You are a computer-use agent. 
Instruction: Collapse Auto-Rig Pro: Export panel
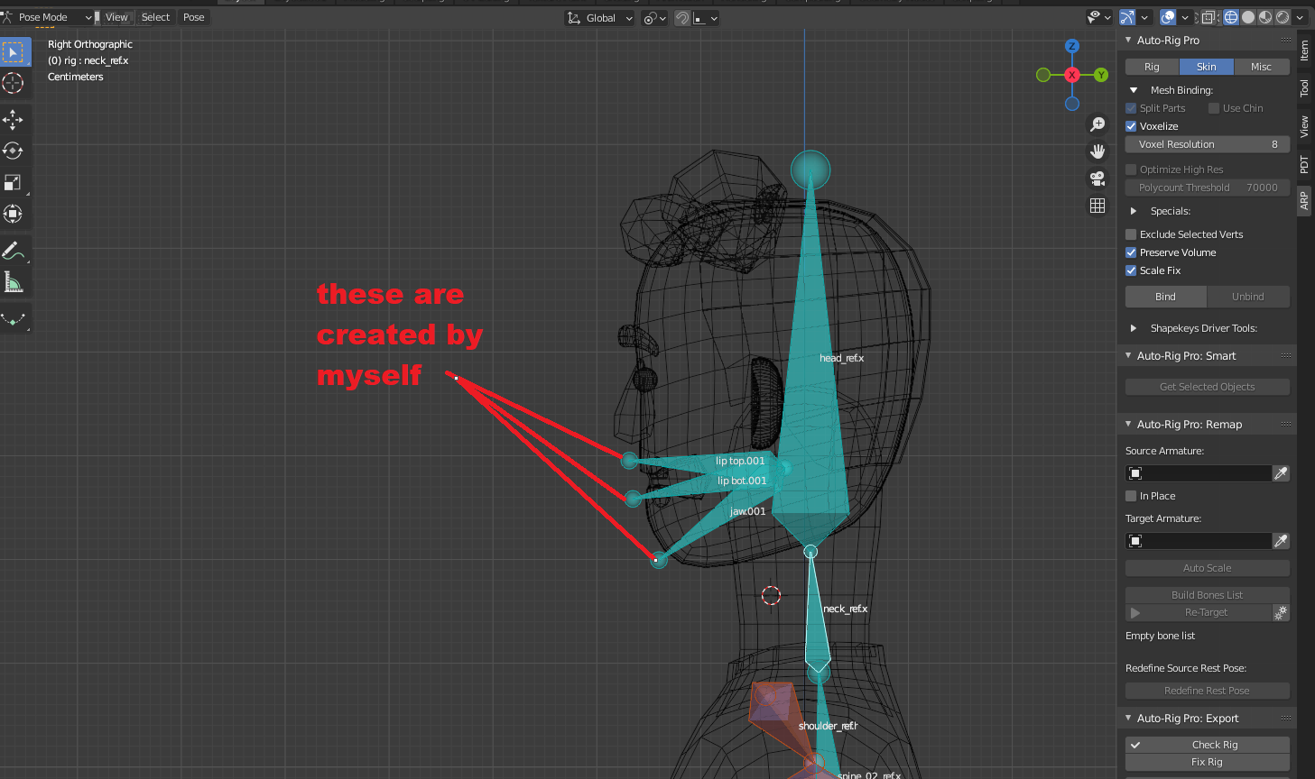(x=1128, y=718)
